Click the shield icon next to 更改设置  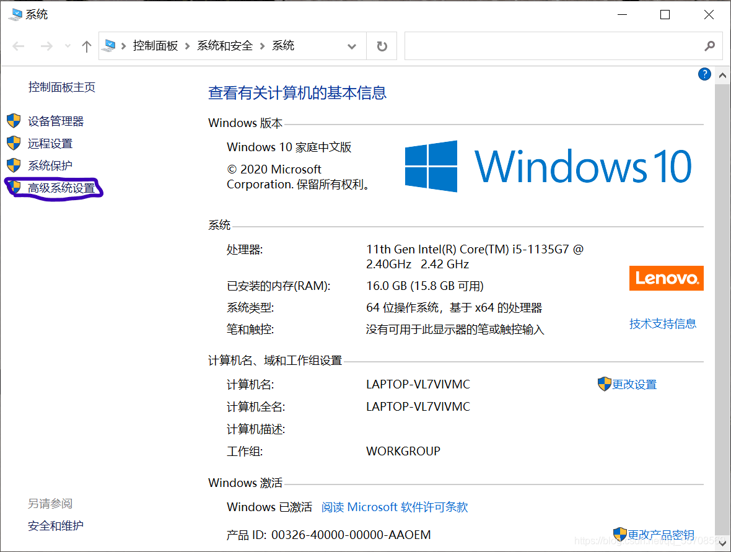604,384
